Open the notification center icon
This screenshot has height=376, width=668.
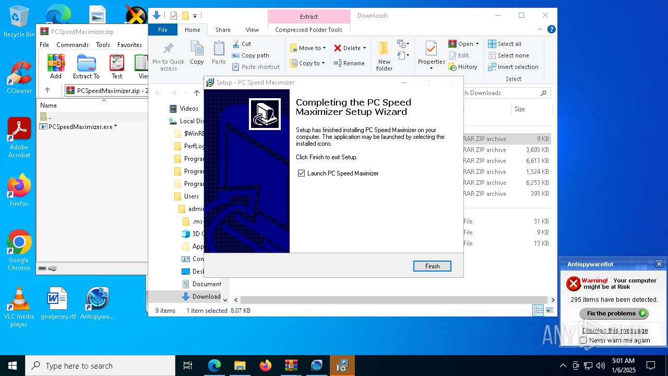tap(651, 366)
